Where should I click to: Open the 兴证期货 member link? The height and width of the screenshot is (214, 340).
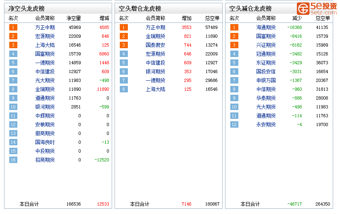pos(266,45)
